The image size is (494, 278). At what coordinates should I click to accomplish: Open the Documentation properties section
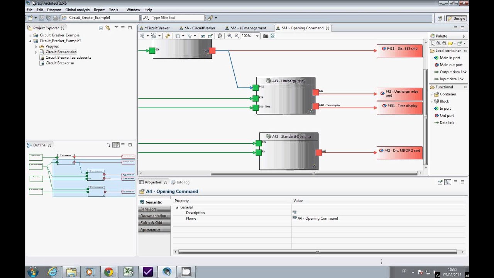154,216
